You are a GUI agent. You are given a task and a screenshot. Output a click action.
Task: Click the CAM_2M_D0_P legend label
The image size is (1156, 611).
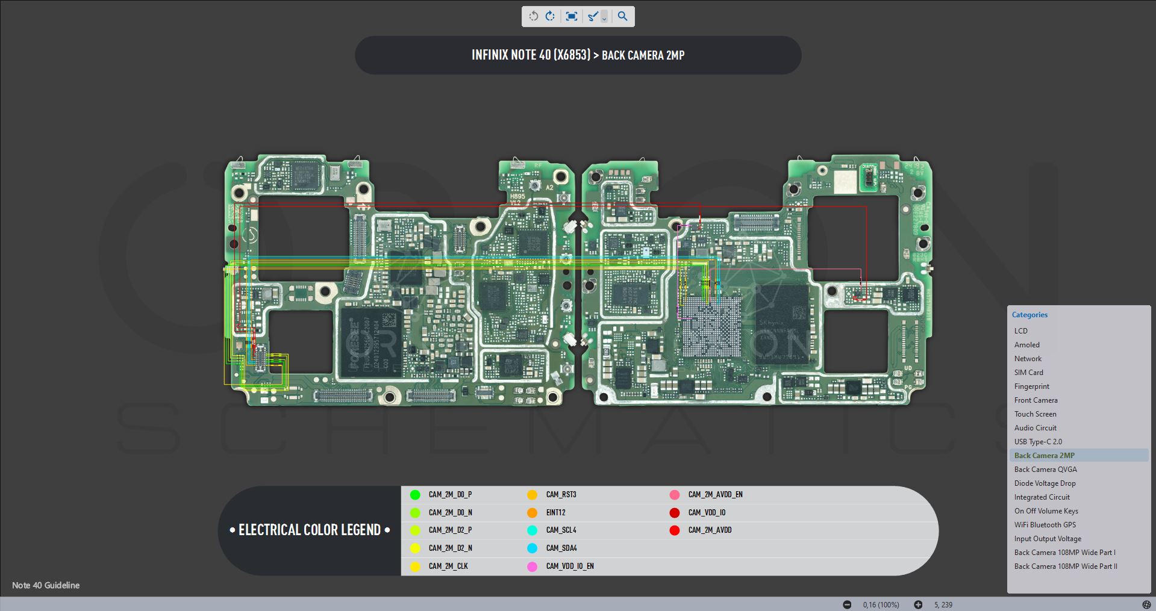[450, 495]
